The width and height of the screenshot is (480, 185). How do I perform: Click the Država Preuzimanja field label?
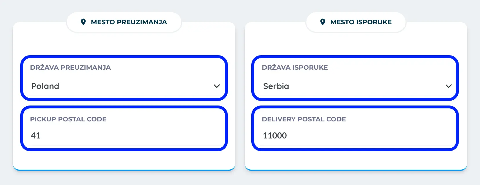70,67
